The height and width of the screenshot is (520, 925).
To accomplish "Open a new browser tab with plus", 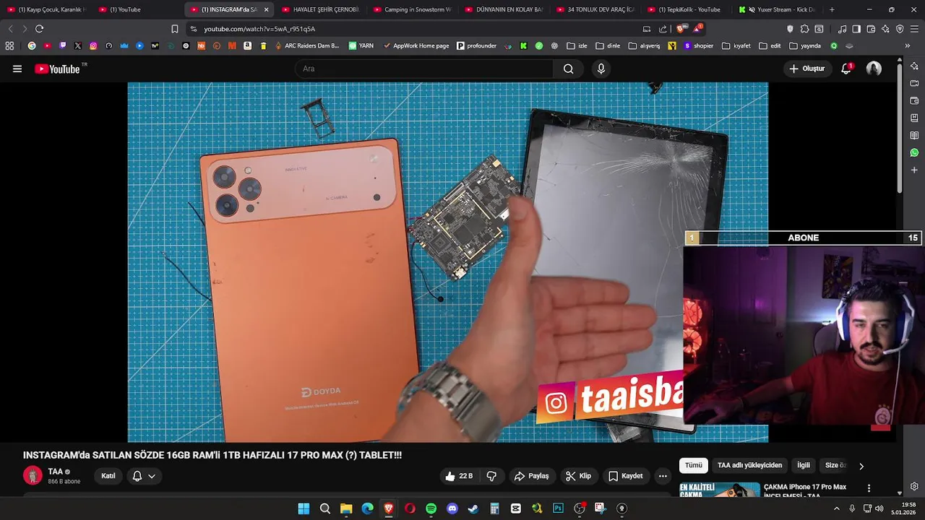I will point(832,9).
